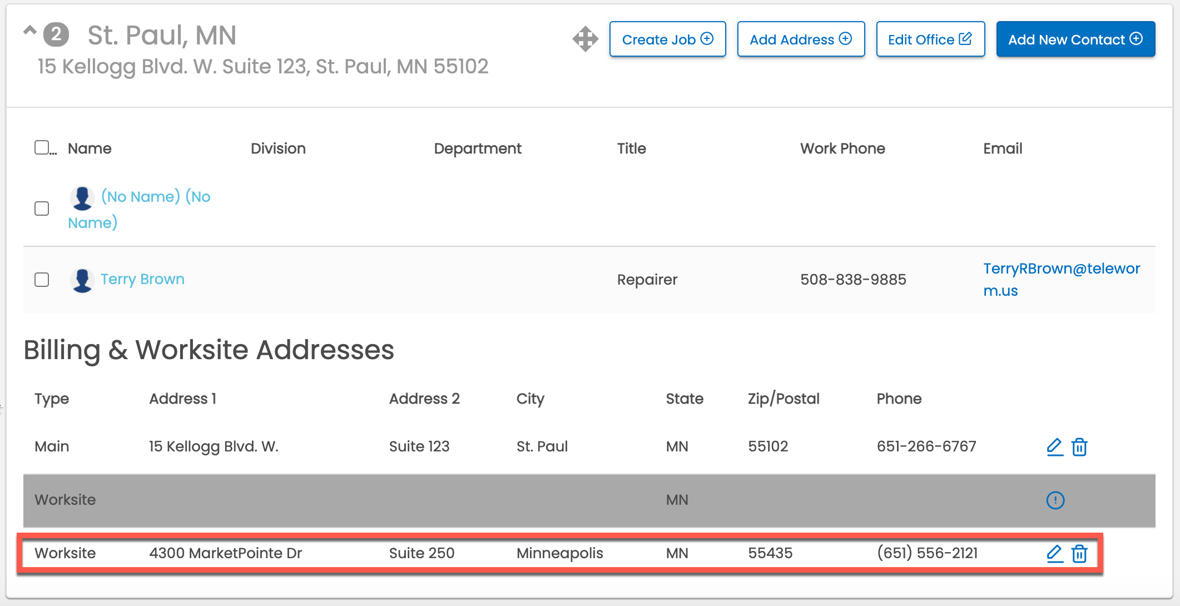
Task: Click the 651-266-6767 phone cell
Action: tap(926, 446)
